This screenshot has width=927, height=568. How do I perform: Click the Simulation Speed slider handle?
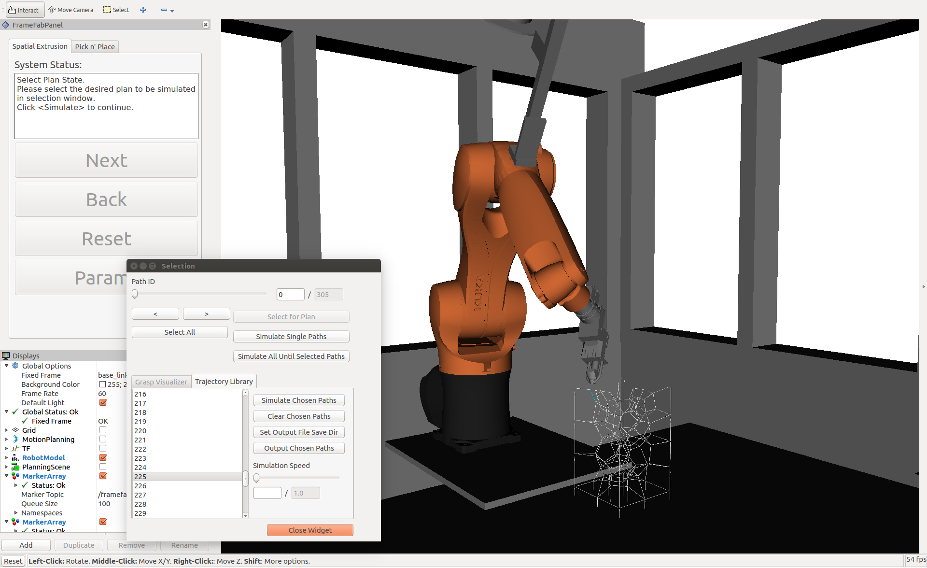[256, 478]
